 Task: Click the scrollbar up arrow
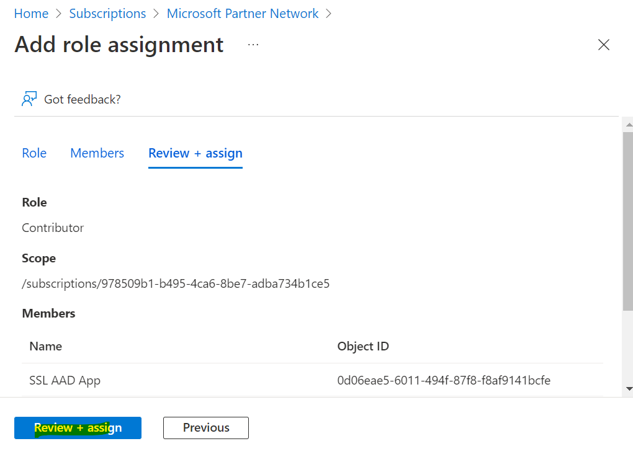(x=629, y=125)
